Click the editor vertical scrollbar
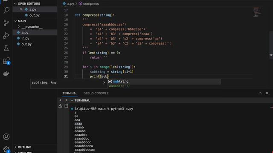The image size is (273, 153). [x=271, y=45]
